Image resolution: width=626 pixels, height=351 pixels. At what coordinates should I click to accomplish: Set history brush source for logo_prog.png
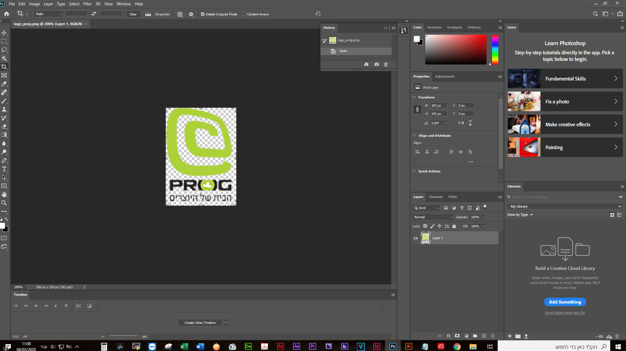pos(324,41)
